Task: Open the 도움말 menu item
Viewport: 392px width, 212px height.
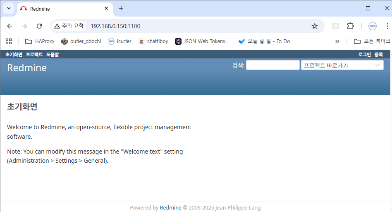Action: click(x=53, y=55)
